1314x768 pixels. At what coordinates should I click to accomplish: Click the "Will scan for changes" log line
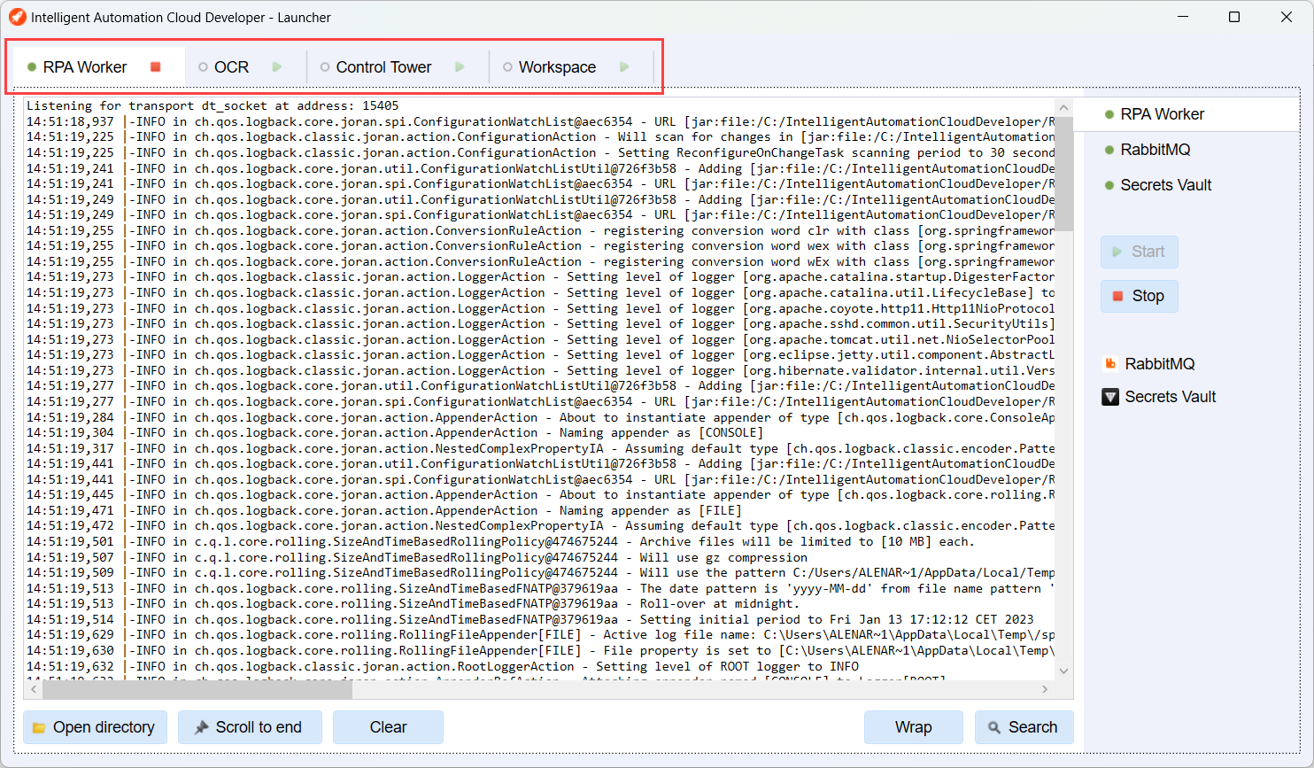click(540, 136)
